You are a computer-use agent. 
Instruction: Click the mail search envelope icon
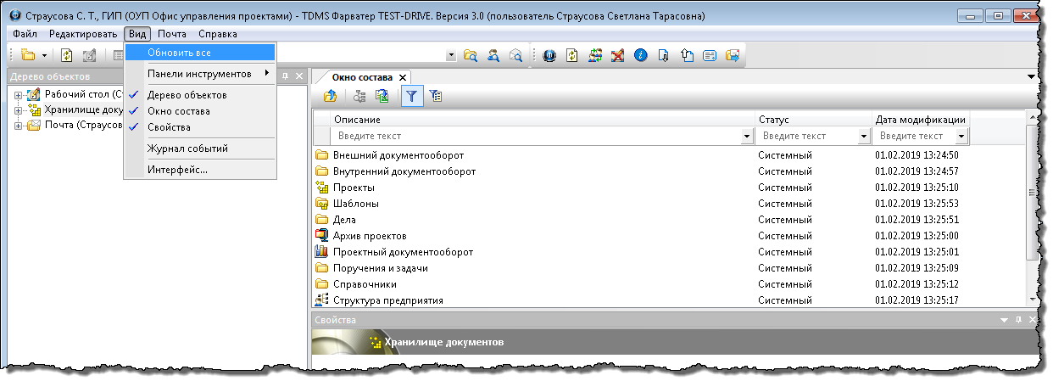click(515, 56)
